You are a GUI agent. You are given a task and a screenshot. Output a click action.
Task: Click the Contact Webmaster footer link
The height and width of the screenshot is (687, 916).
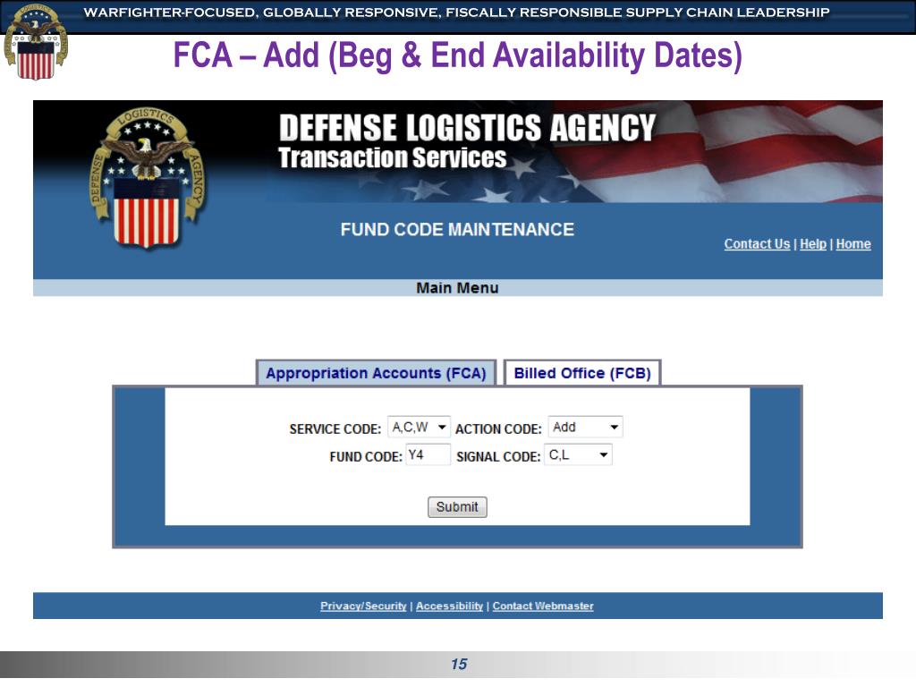[x=543, y=606]
